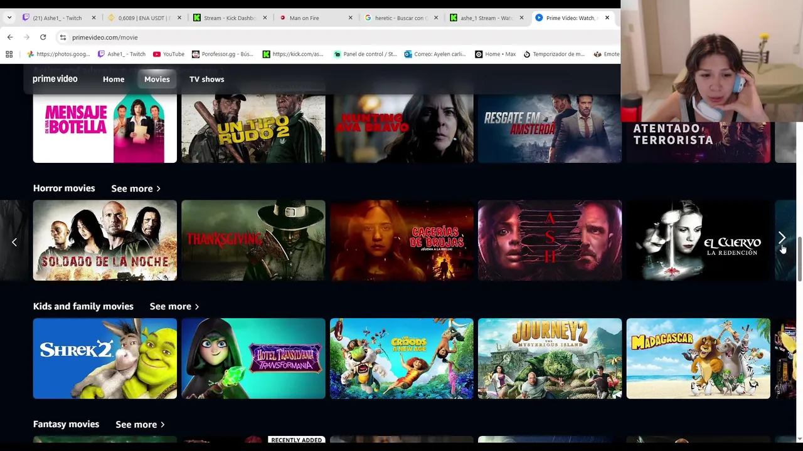Open the Thanksgiving movie

tap(253, 241)
